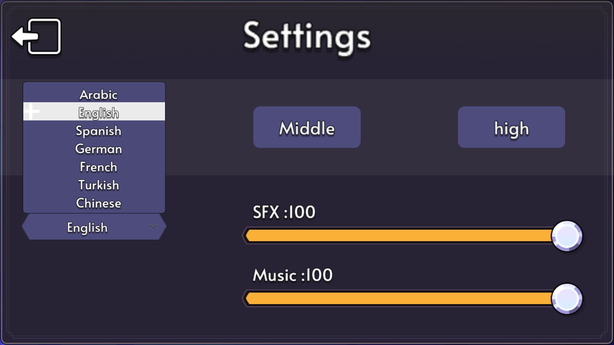
Task: Set language to Chinese
Action: [x=98, y=203]
